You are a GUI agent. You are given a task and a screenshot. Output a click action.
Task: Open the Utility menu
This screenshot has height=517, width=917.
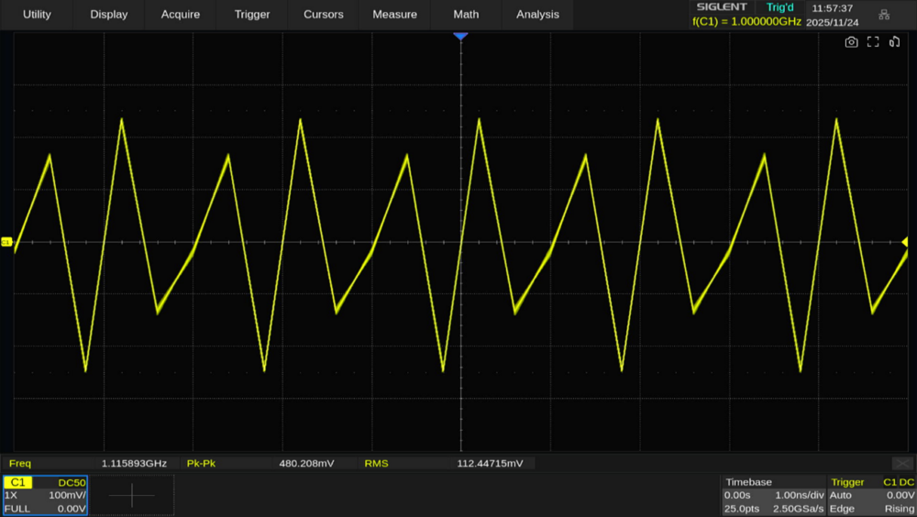coord(37,15)
